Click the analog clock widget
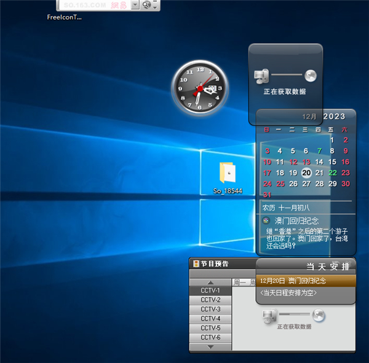 199,88
